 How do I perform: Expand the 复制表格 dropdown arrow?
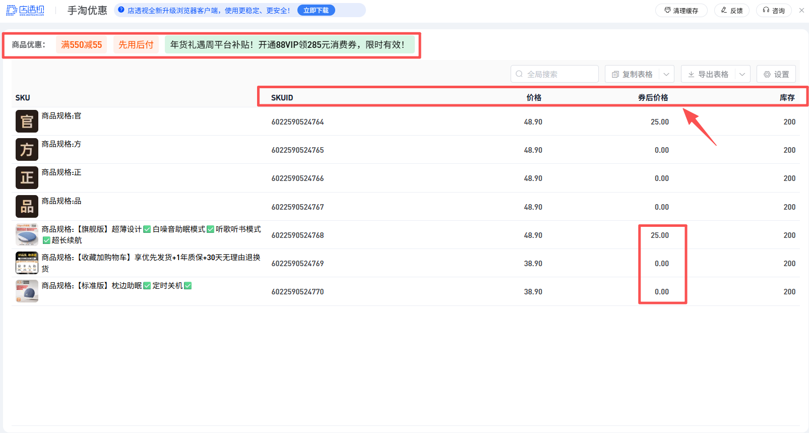tap(666, 74)
